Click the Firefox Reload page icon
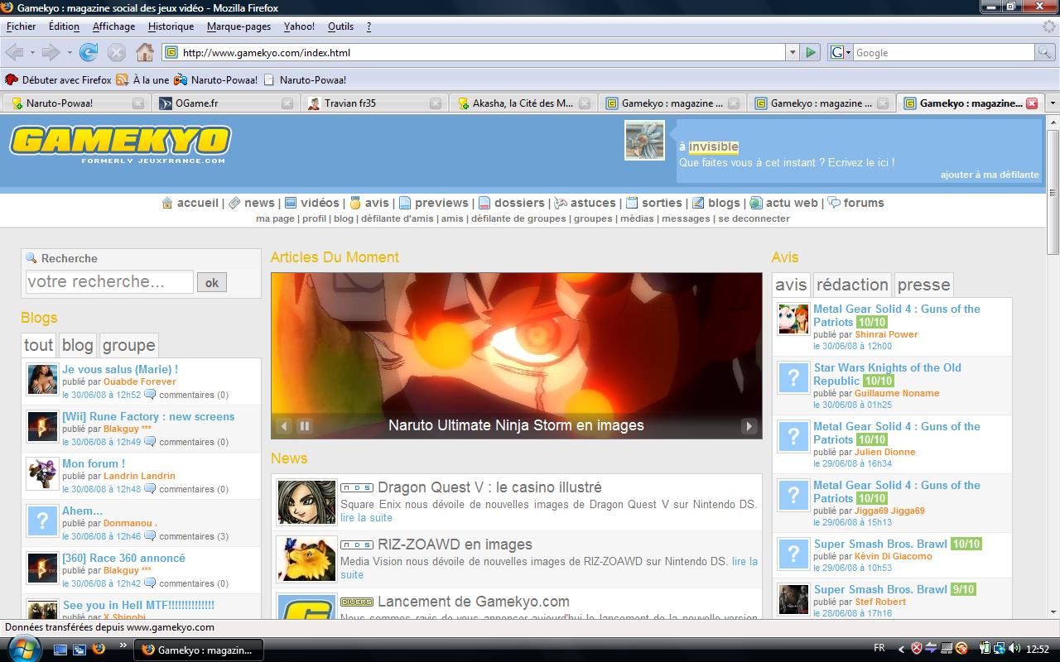 [x=89, y=52]
